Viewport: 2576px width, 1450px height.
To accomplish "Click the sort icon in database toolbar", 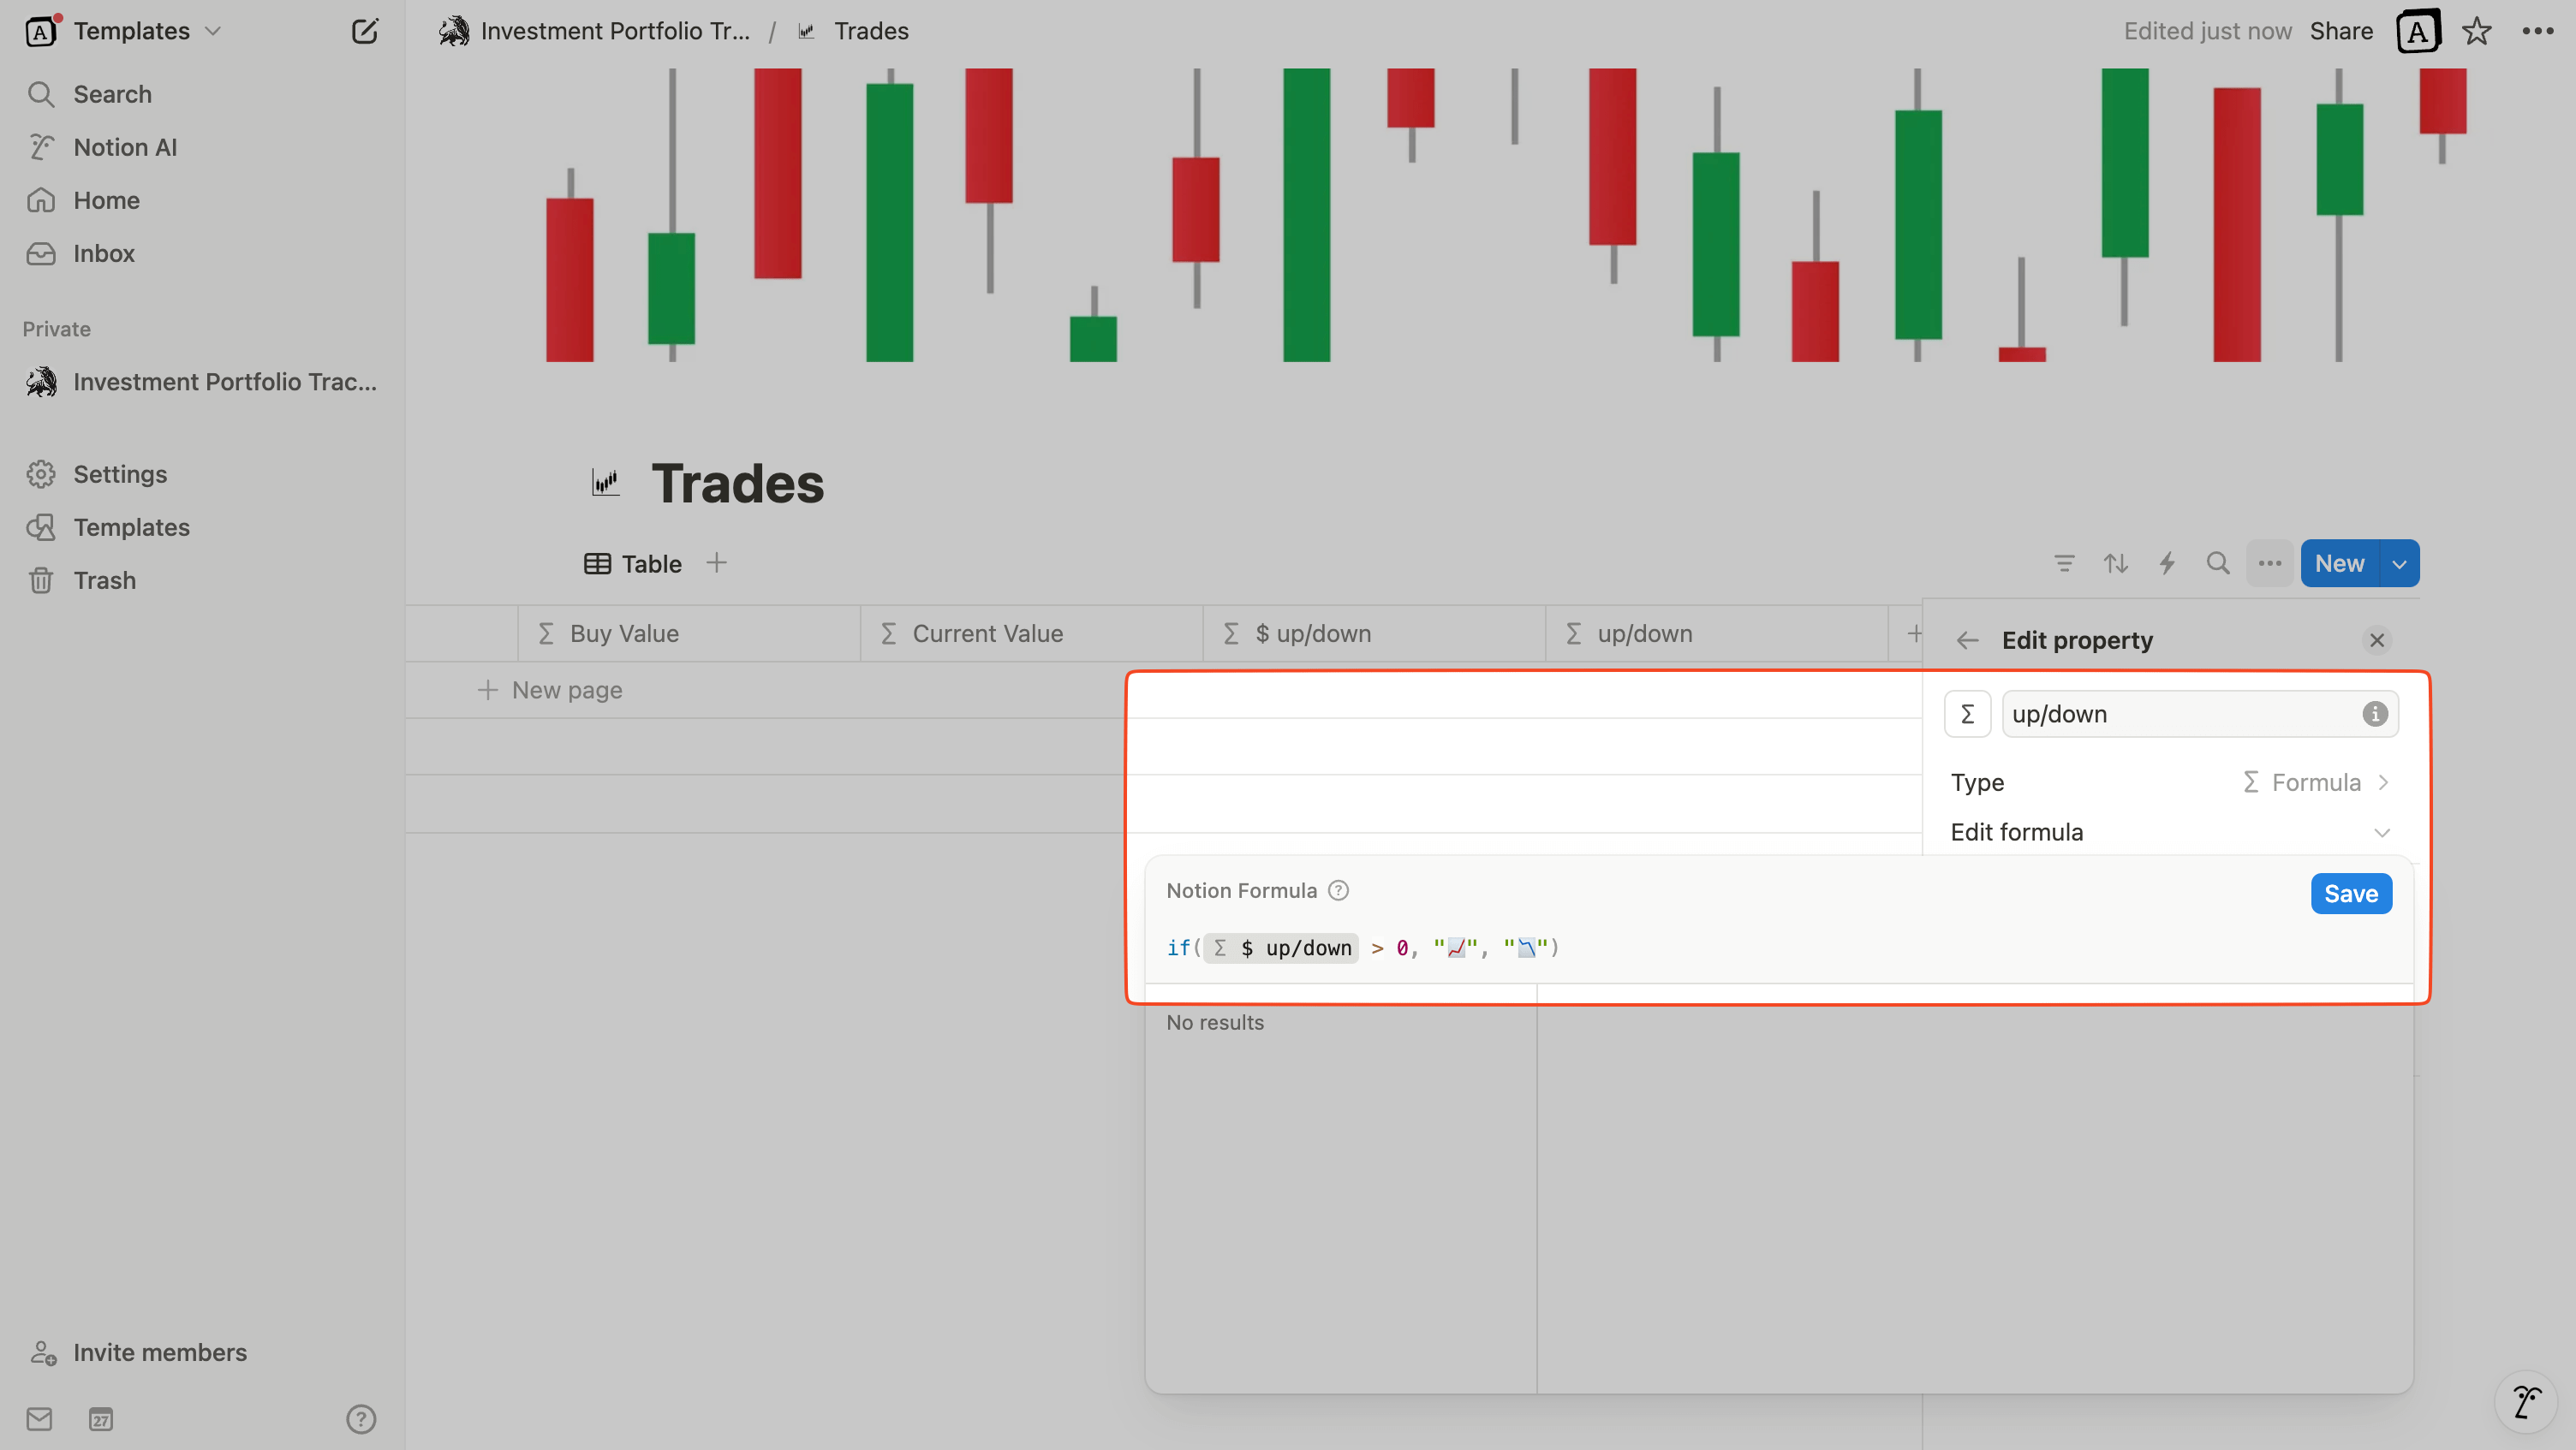I will tap(2116, 562).
